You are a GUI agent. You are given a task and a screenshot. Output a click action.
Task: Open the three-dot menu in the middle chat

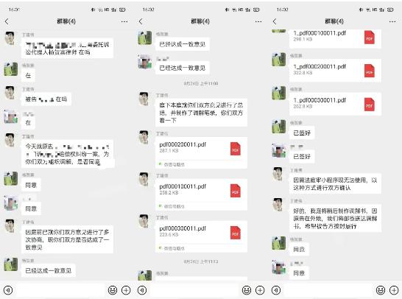(258, 21)
